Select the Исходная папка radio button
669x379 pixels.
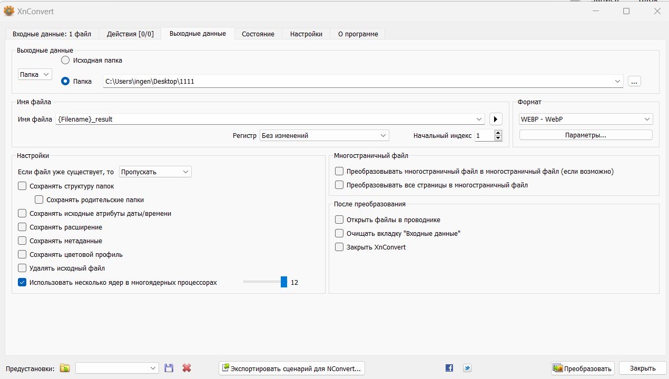tap(65, 60)
